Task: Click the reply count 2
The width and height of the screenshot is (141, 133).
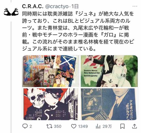Action: (31, 126)
